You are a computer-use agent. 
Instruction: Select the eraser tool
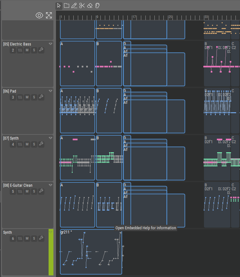point(90,5)
